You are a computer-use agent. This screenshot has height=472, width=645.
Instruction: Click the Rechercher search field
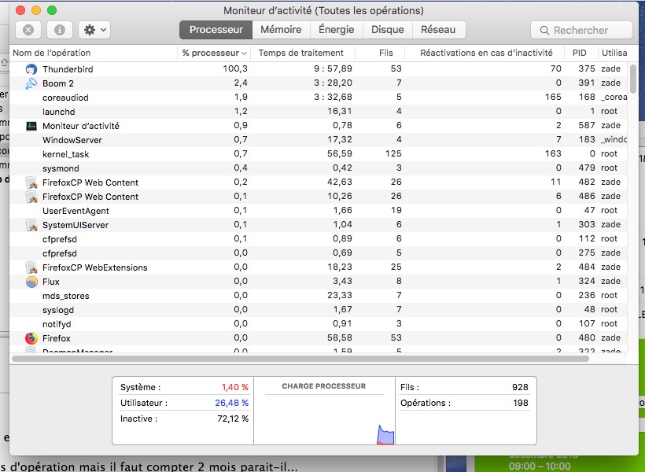point(581,30)
